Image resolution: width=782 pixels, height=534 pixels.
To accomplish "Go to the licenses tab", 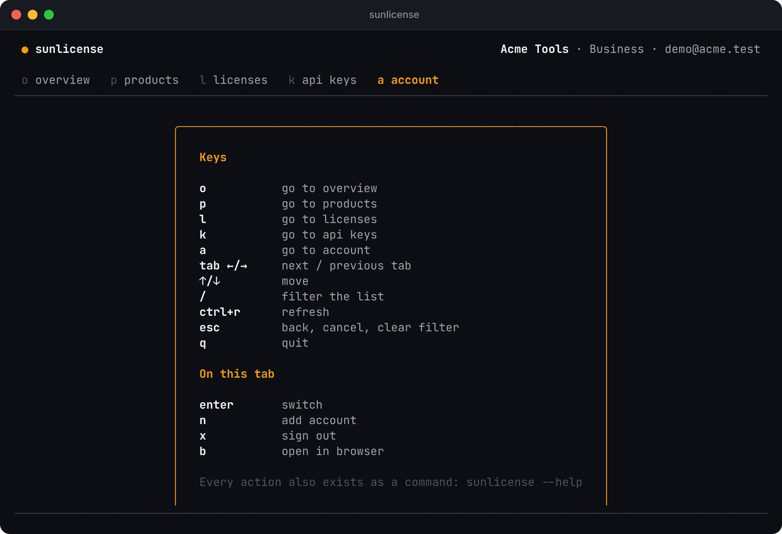I will click(x=233, y=80).
